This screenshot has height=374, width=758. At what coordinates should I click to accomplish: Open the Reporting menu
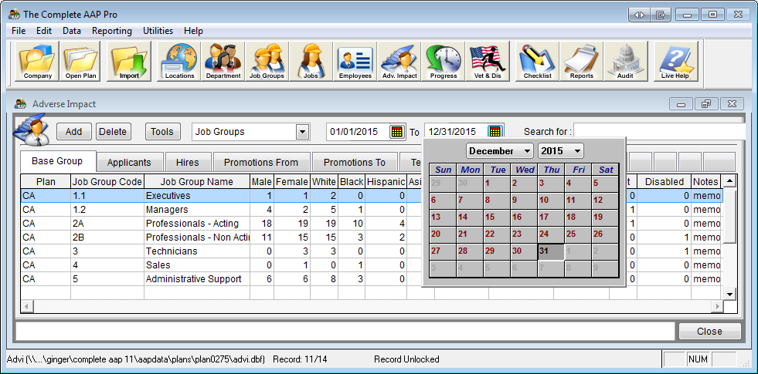(x=112, y=31)
